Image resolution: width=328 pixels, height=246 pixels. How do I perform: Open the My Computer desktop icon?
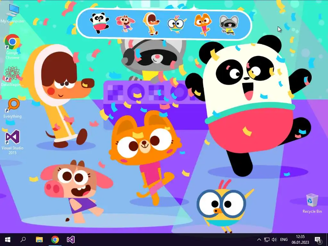click(x=12, y=13)
